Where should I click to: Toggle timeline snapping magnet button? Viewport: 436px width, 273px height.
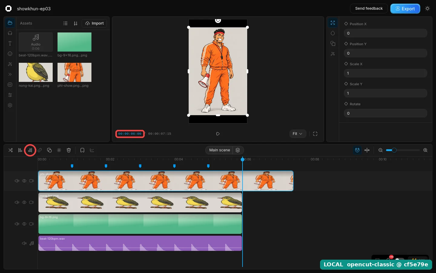click(x=357, y=150)
